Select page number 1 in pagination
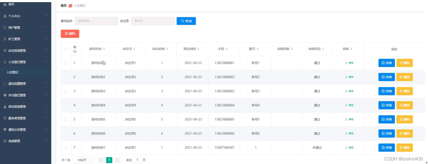This screenshot has width=428, height=164. pos(109,160)
